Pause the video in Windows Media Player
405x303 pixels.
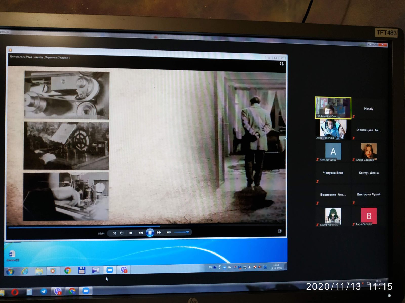click(x=150, y=232)
